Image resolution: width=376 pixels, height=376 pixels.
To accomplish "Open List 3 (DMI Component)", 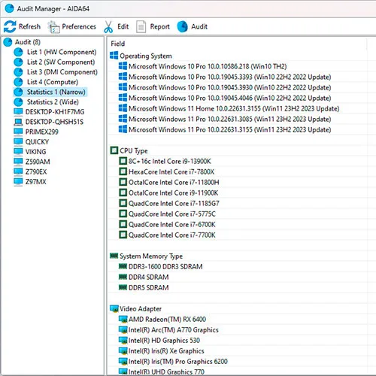I will click(62, 72).
